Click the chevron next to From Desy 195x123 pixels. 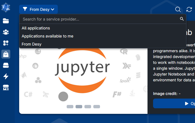click(x=52, y=9)
